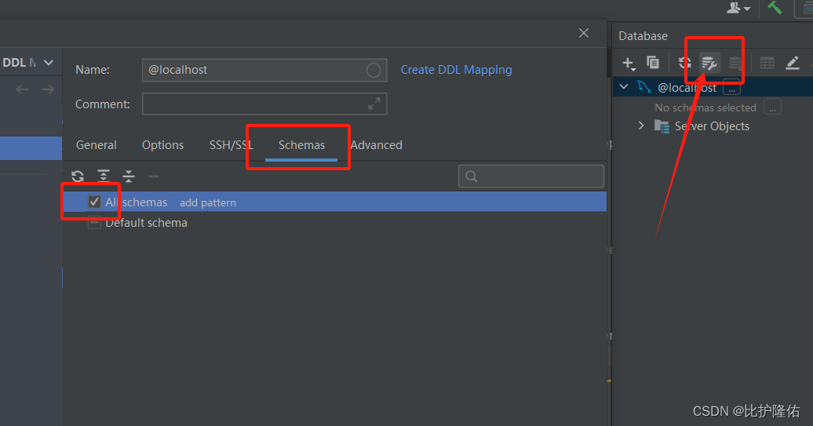The height and width of the screenshot is (426, 813).
Task: Click the ellipsis button next to @localhost
Action: tap(731, 89)
